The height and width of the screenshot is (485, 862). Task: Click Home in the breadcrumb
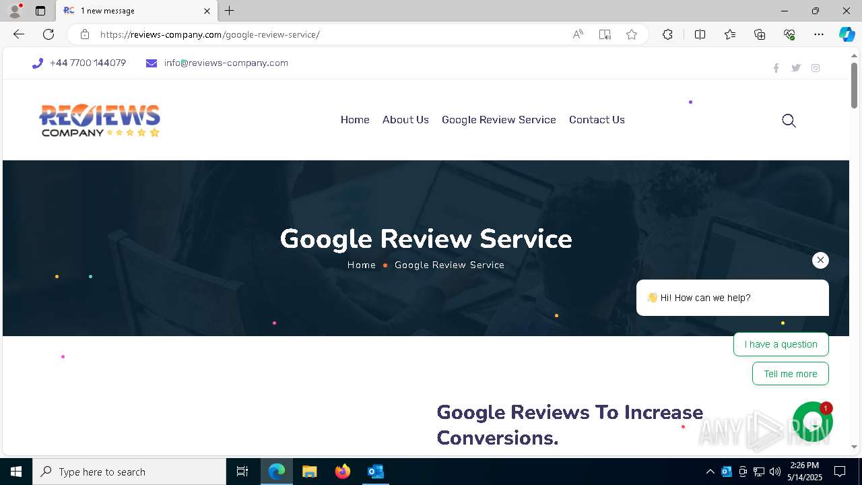coord(362,265)
